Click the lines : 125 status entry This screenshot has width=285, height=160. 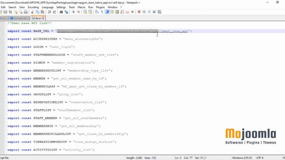(151, 158)
